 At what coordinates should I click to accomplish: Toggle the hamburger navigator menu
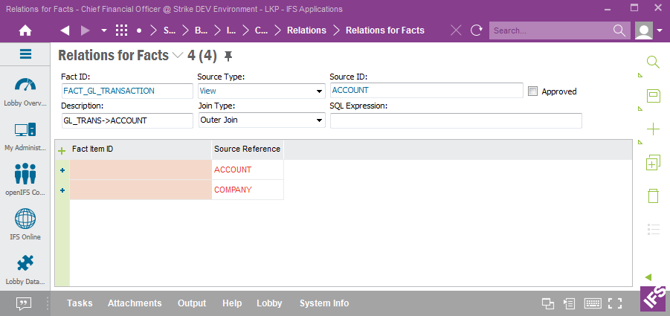tap(25, 54)
